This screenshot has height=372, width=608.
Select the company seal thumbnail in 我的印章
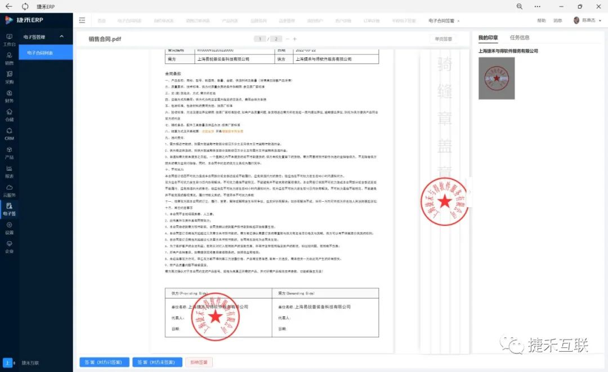(497, 78)
